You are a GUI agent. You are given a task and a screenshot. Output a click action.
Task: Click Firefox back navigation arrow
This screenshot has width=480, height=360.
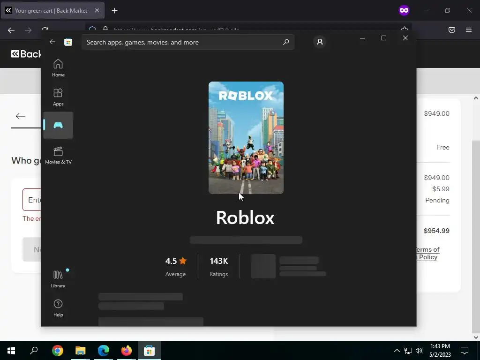(11, 30)
